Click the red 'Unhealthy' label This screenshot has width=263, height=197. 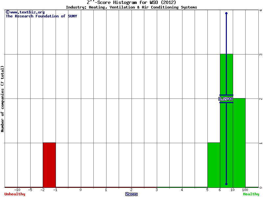15,194
